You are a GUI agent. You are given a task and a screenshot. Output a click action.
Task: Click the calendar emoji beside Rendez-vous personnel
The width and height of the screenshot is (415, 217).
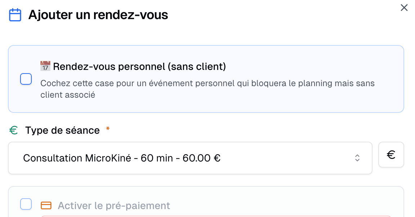tap(45, 66)
